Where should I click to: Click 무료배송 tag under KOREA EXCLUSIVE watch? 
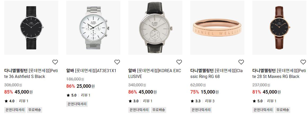click(159, 110)
